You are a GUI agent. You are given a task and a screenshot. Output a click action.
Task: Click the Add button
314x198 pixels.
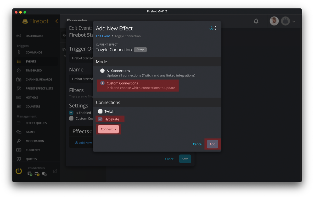tap(212, 144)
